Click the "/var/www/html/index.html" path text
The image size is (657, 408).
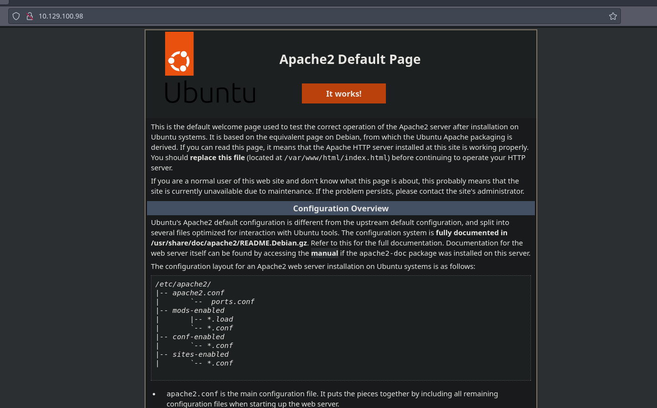(x=336, y=158)
